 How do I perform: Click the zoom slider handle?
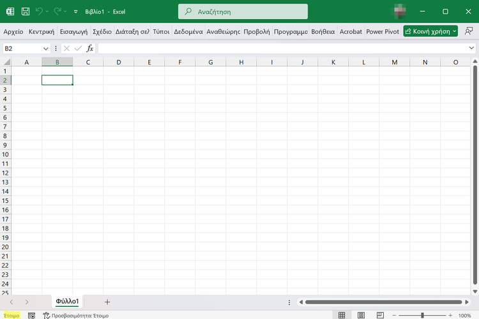[422, 315]
